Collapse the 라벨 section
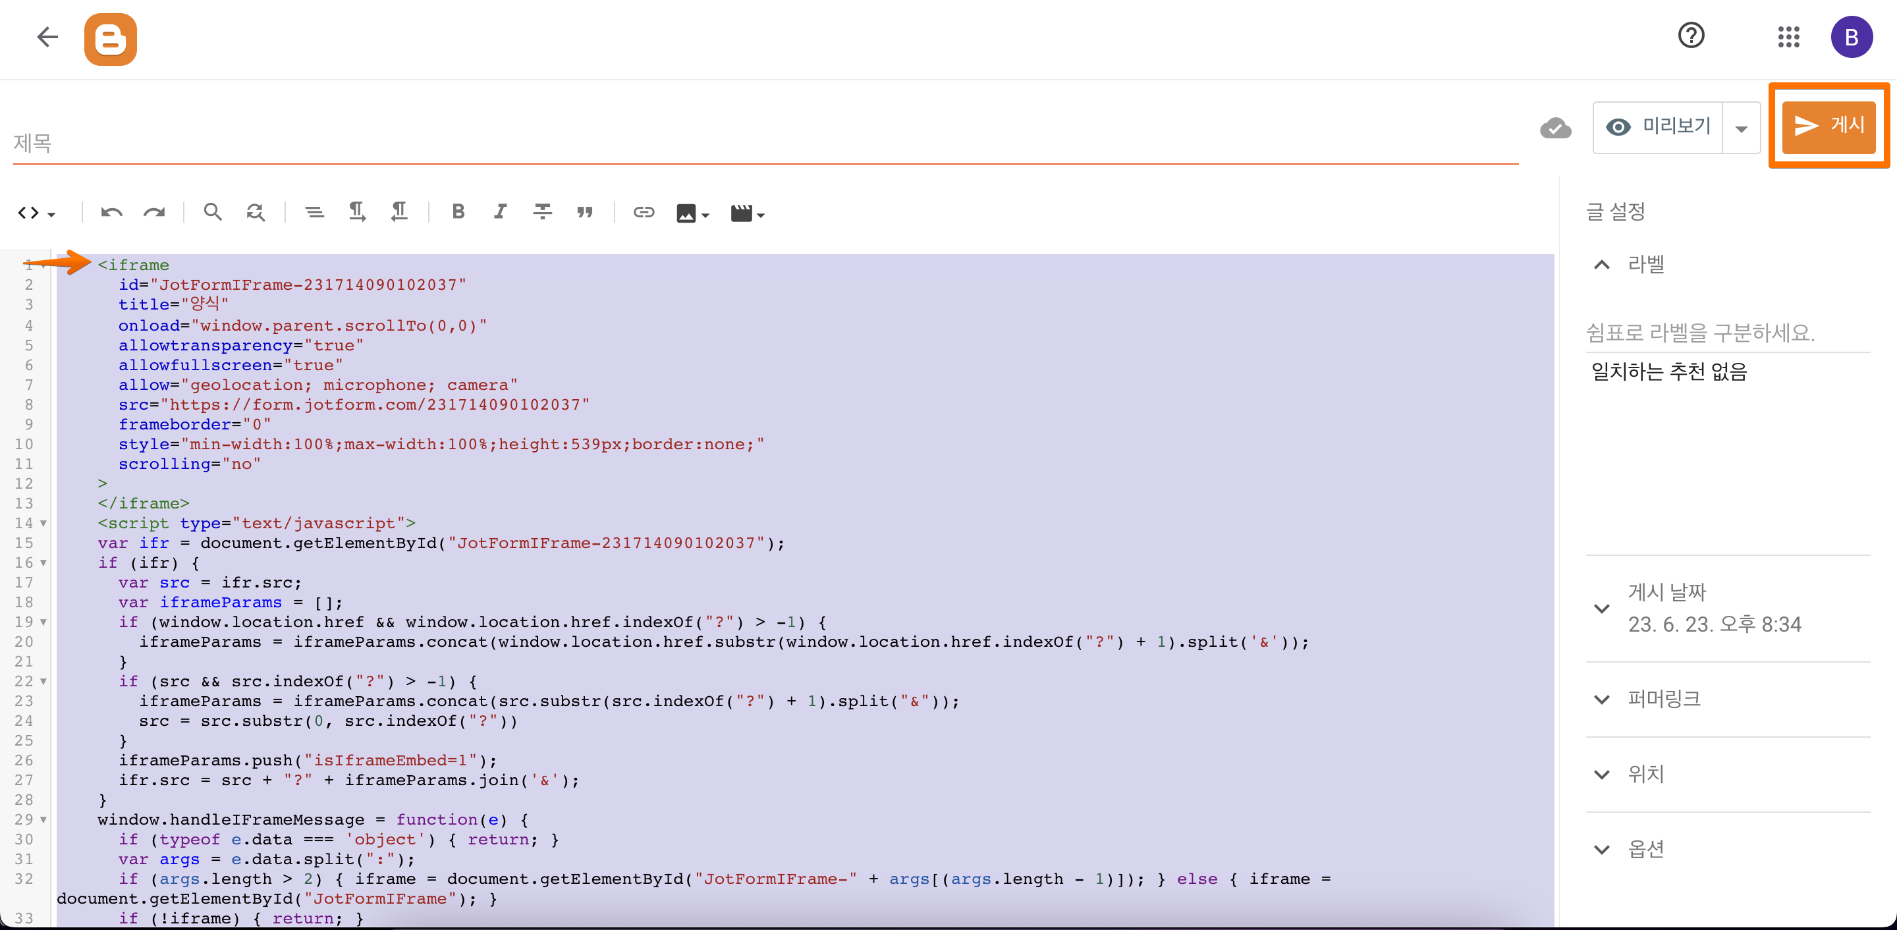The image size is (1897, 930). coord(1602,265)
